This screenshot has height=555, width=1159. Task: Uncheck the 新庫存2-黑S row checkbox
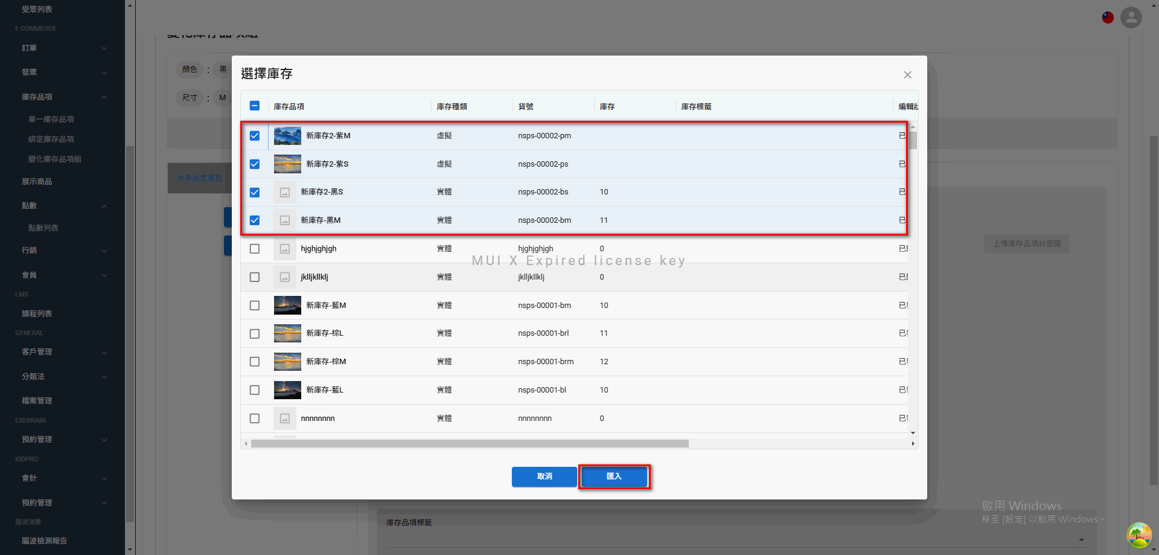point(255,192)
